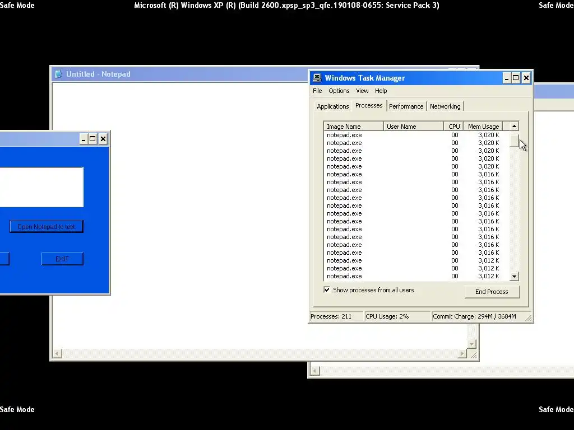Click the Processes: 211 status entry
Image resolution: width=574 pixels, height=430 pixels.
click(336, 316)
